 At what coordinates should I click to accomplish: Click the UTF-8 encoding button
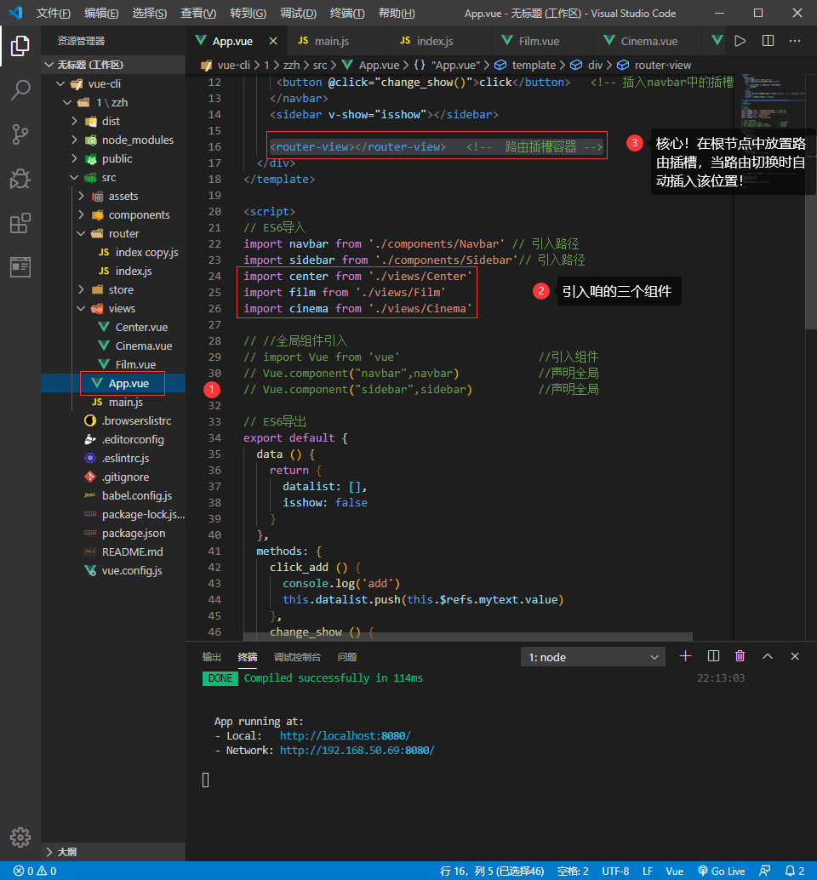[x=615, y=871]
